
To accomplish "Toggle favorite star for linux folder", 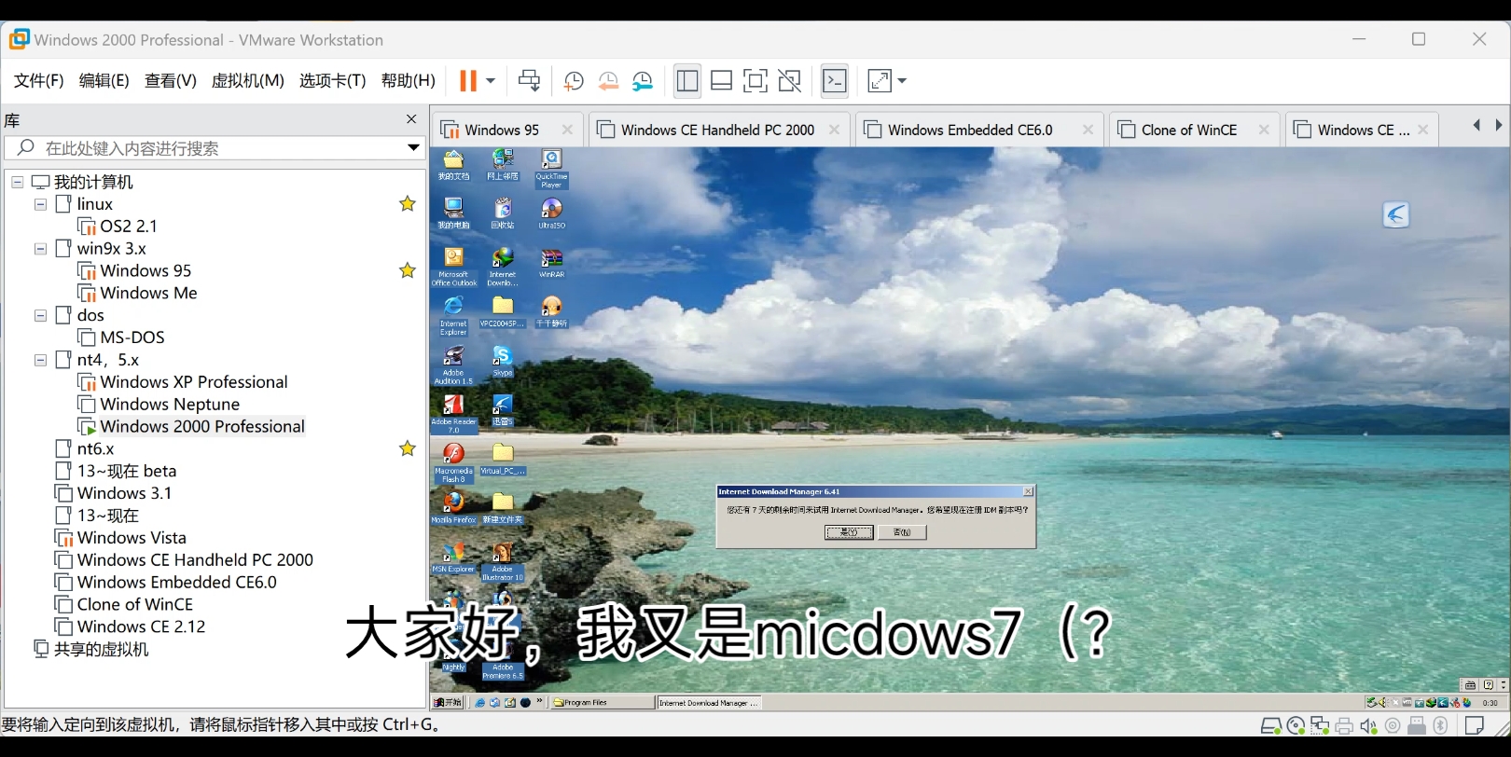I will (x=408, y=204).
